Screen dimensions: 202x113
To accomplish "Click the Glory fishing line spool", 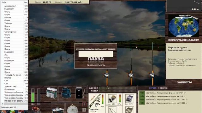I will [x=129, y=99].
